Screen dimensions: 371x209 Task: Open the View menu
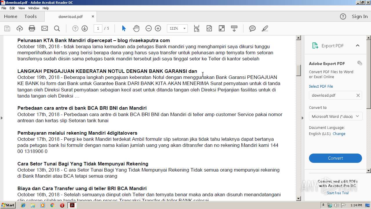point(21,8)
